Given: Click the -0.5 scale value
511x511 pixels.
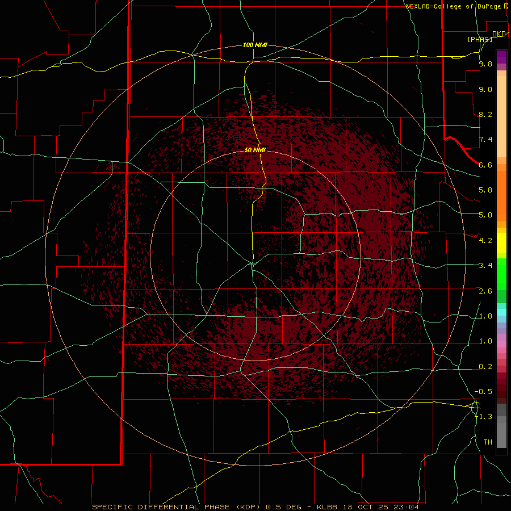Looking at the screenshot, I should (x=483, y=391).
